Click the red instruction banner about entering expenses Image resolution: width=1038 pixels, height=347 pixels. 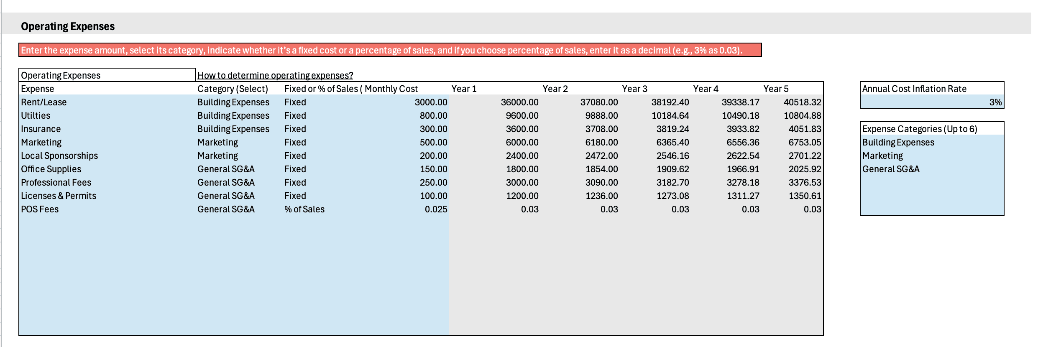pyautogui.click(x=390, y=50)
